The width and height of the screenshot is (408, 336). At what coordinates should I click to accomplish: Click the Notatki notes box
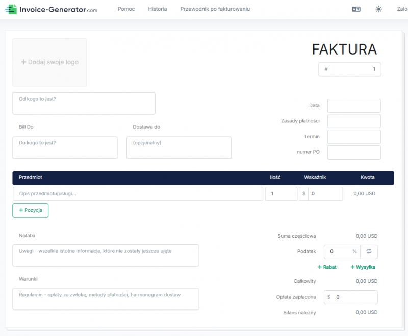pos(106,255)
